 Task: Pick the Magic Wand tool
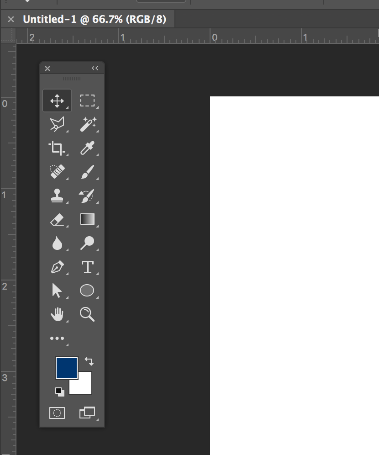pos(87,125)
